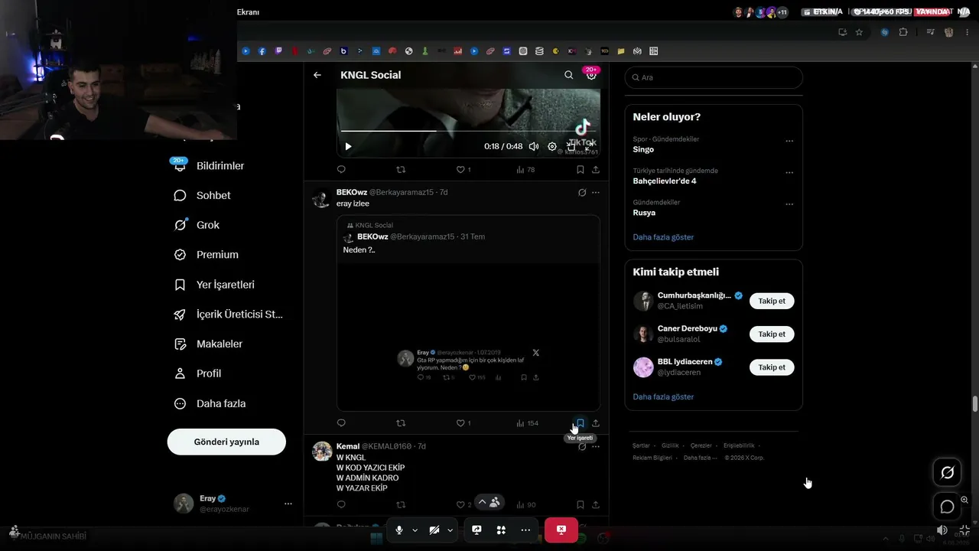Screen dimensions: 979x551
Task: Open search icon in KNGL Social header
Action: pos(568,75)
